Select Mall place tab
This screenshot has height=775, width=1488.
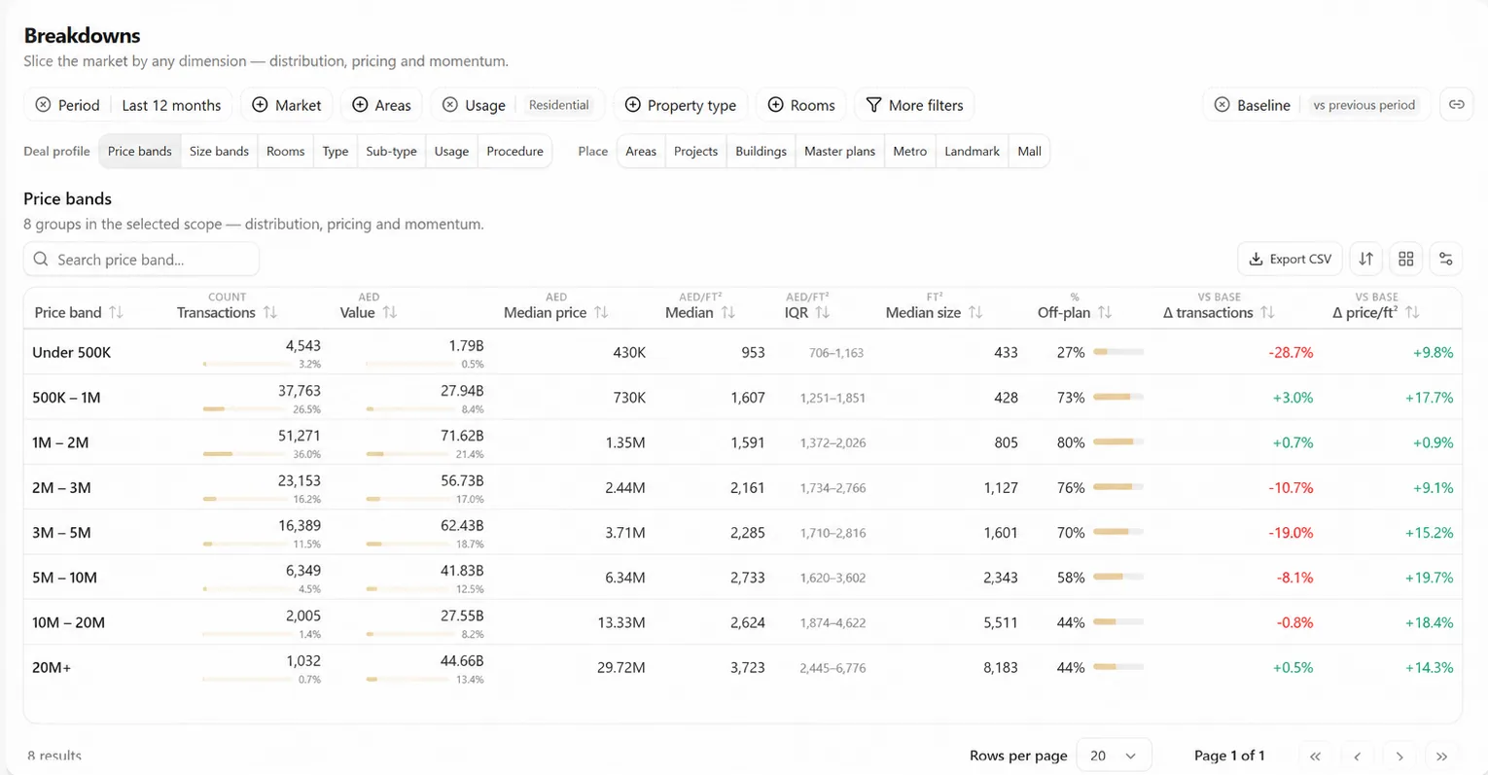(x=1029, y=151)
